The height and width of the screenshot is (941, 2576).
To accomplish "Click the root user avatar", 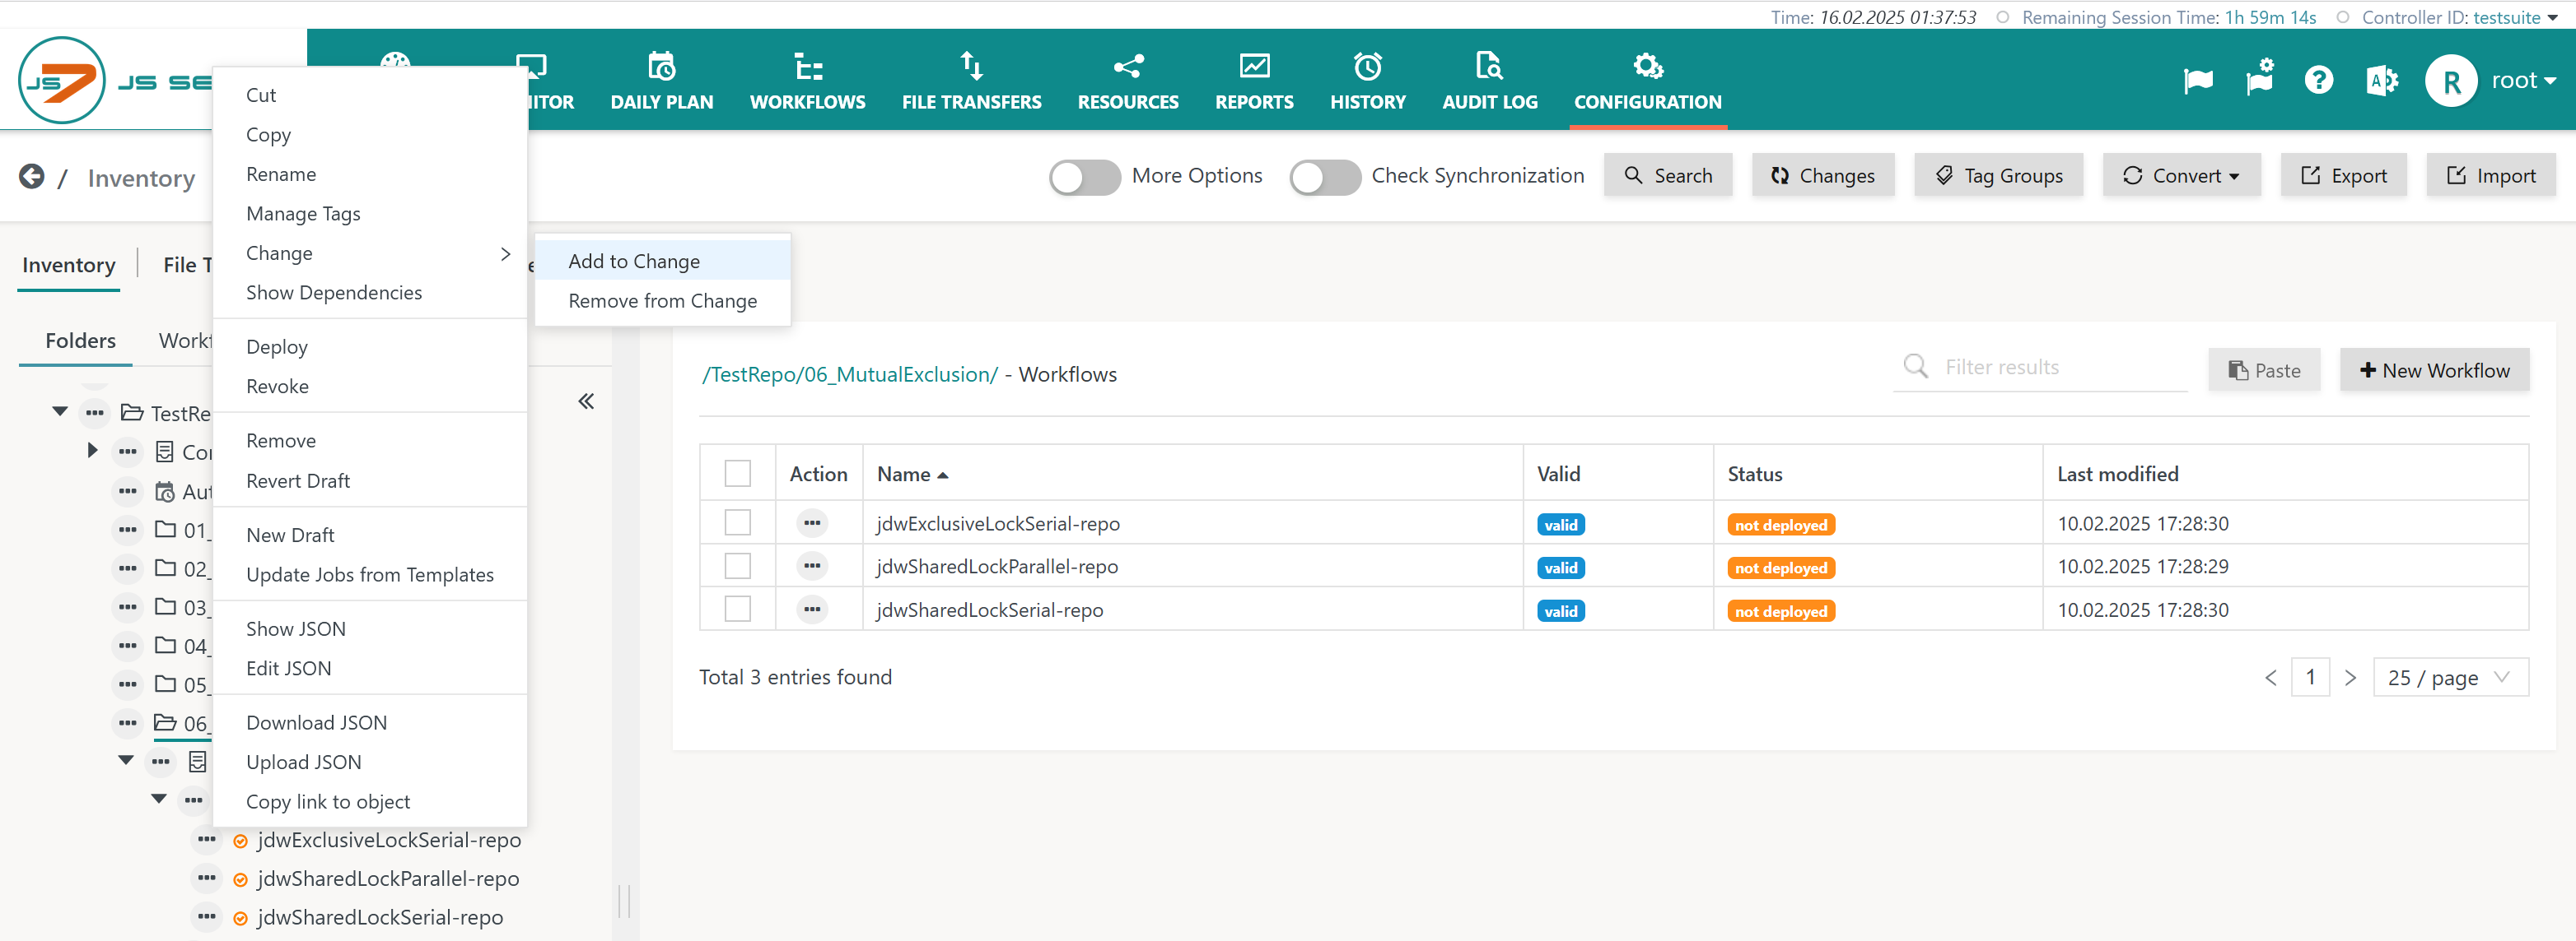I will coord(2450,81).
